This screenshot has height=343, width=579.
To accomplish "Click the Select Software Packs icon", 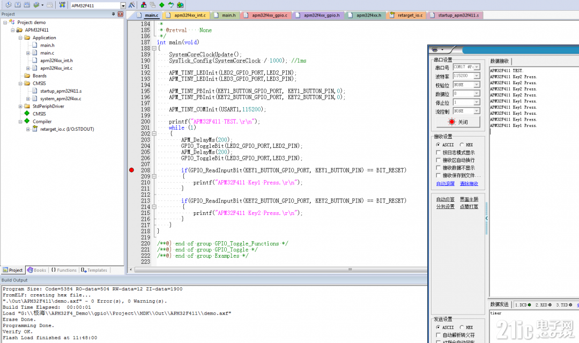I will click(x=170, y=5).
